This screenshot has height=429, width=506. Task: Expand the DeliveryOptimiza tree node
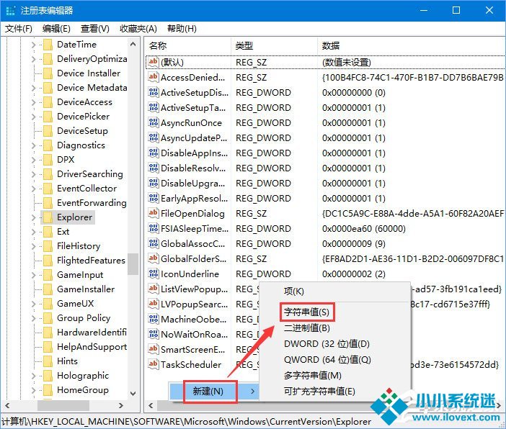33,59
